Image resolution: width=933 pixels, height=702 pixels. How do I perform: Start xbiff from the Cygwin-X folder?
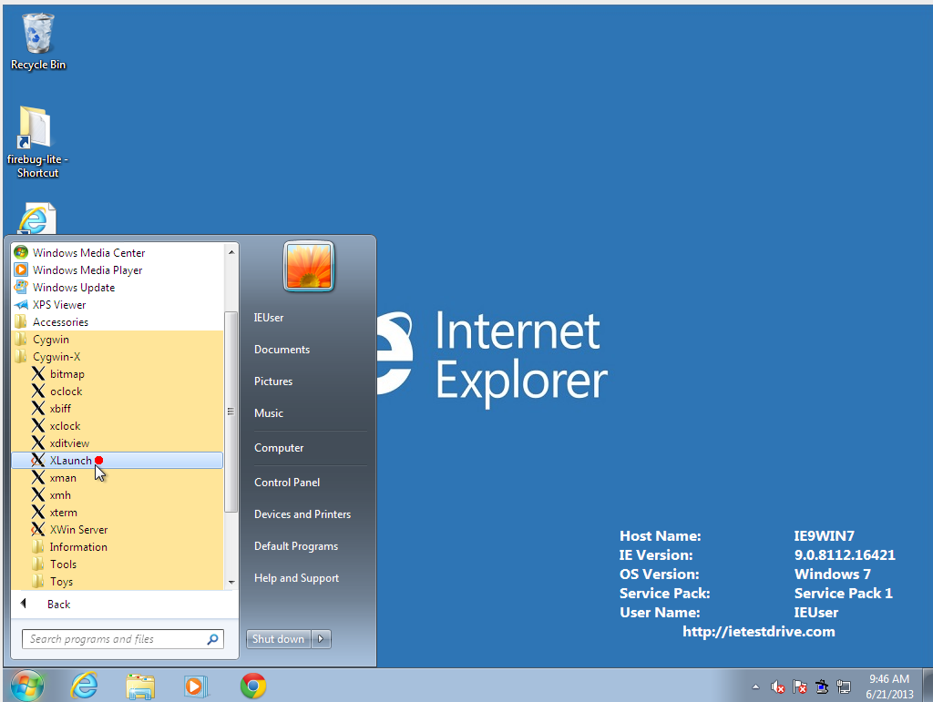(118, 408)
